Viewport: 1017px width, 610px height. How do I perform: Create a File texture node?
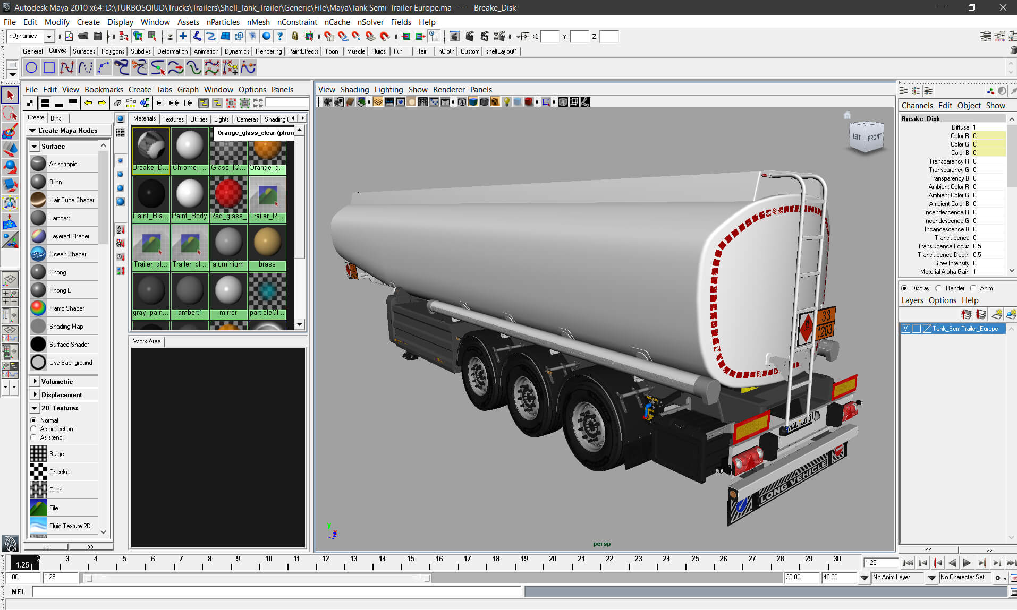click(64, 508)
